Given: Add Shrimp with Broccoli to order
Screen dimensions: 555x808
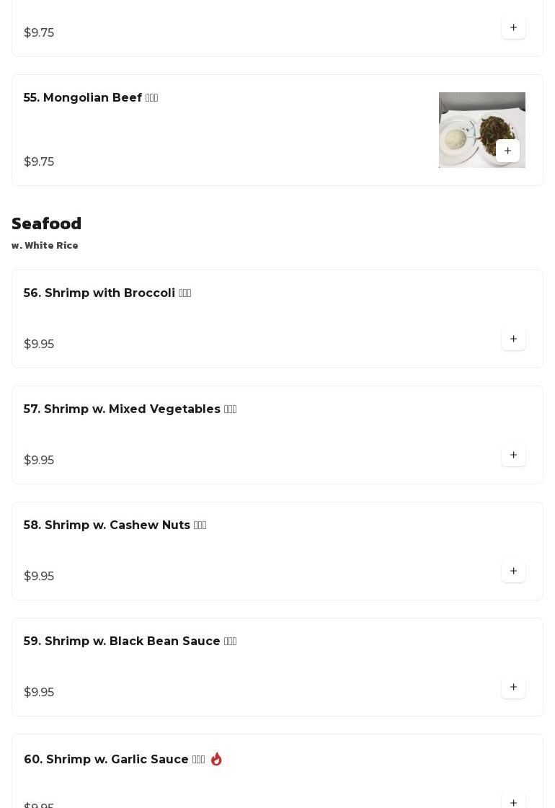Looking at the screenshot, I should point(513,339).
